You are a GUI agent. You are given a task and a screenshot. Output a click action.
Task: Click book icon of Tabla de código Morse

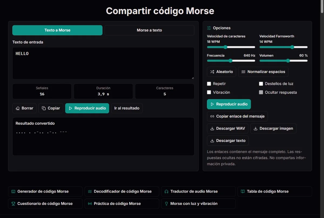click(x=243, y=192)
